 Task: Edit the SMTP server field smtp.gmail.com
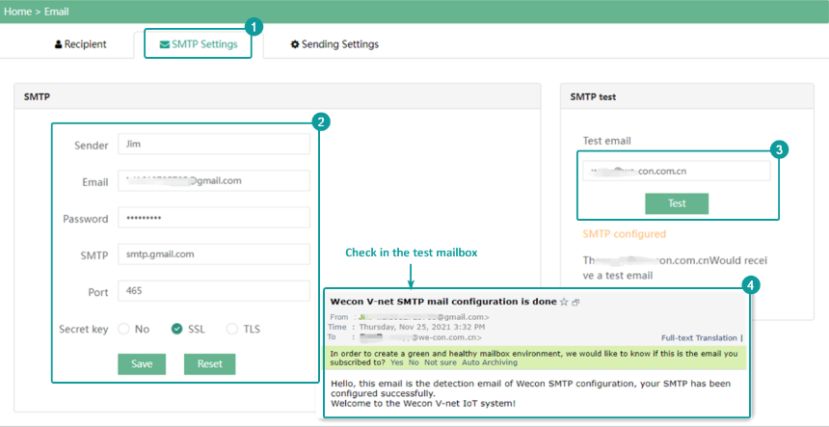coord(214,254)
